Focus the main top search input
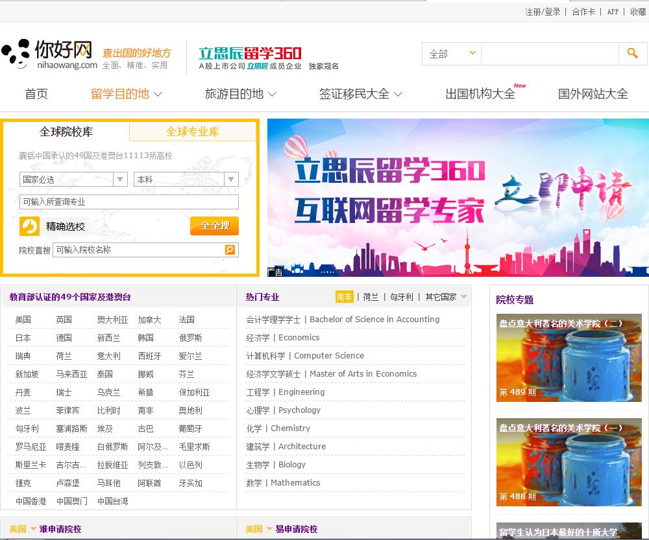The width and height of the screenshot is (649, 540). 550,54
